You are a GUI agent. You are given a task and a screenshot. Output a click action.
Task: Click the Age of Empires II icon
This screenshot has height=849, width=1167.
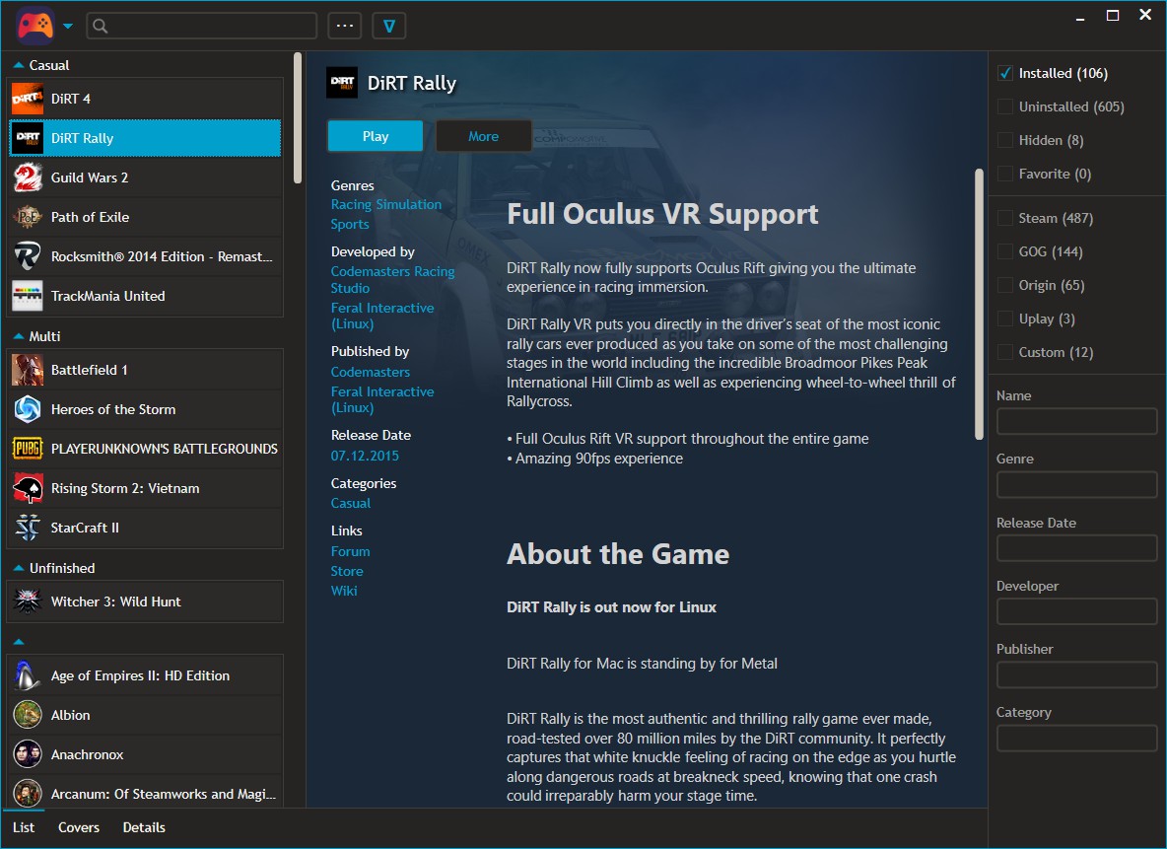[x=28, y=675]
